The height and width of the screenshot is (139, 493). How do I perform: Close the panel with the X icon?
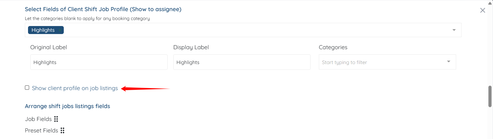(483, 10)
